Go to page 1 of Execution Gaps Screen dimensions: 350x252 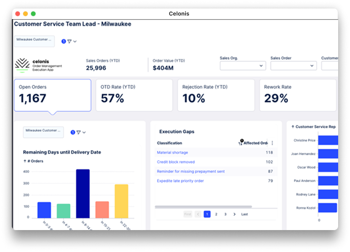(207, 214)
